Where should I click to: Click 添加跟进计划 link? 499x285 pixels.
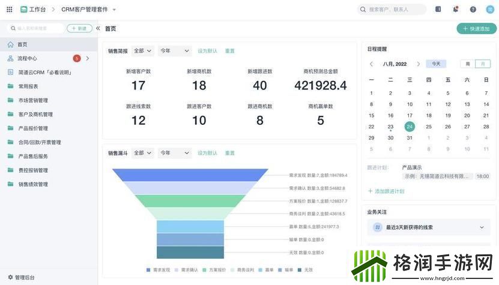[386, 191]
